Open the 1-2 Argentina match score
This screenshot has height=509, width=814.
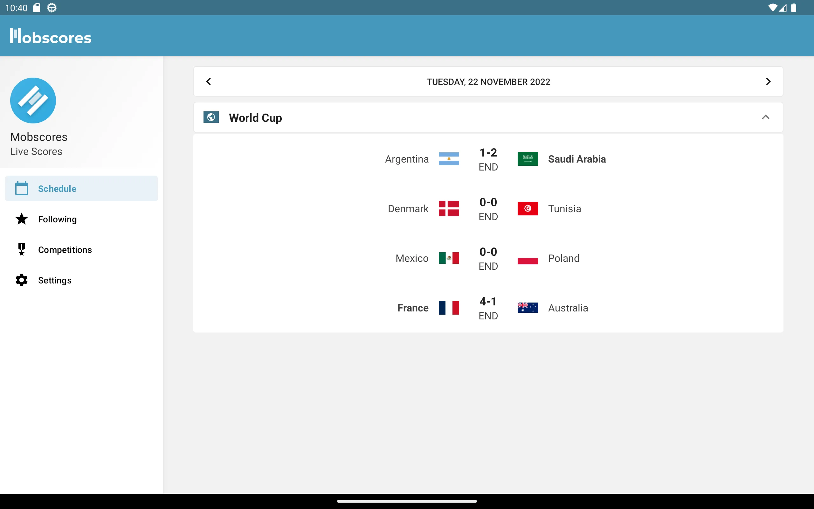tap(488, 153)
